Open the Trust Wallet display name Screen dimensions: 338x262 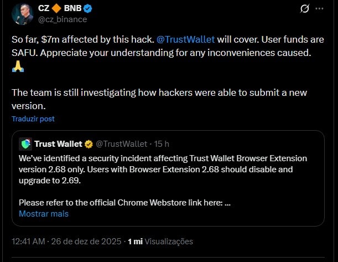point(58,144)
